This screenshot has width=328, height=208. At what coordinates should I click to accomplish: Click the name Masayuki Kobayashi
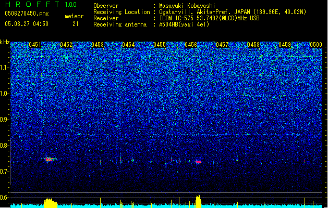pyautogui.click(x=187, y=6)
